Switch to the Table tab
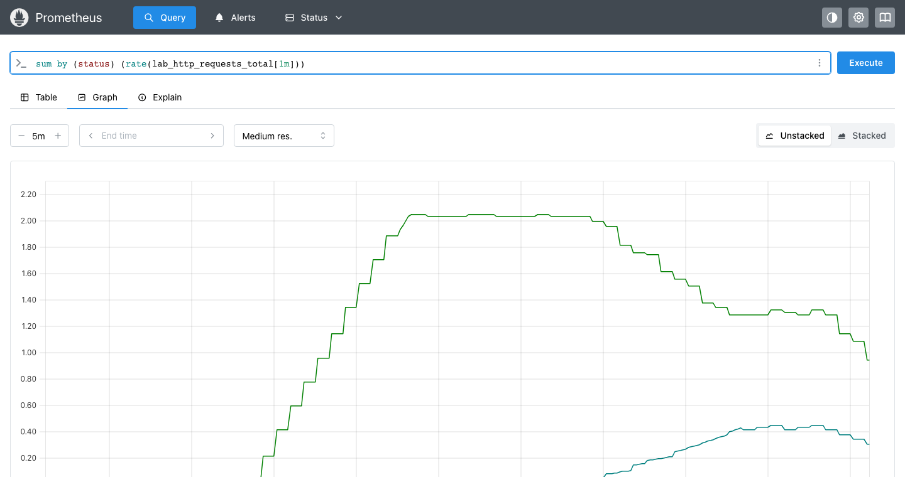 tap(39, 97)
